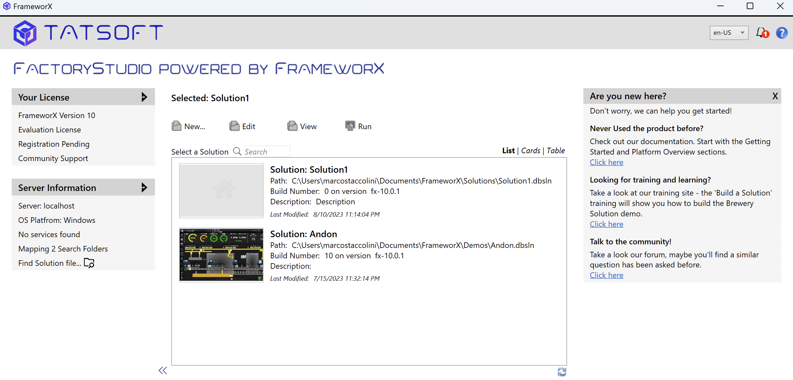Screen dimensions: 793x380
Task: Click Selected: Solution1 heading
Action: point(210,98)
